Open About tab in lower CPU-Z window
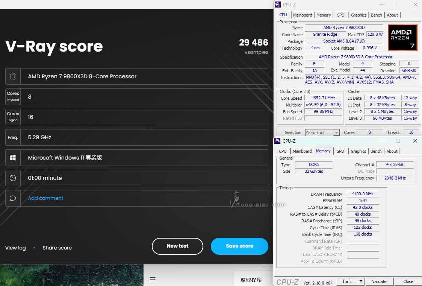Image resolution: width=422 pixels, height=286 pixels. (392, 151)
